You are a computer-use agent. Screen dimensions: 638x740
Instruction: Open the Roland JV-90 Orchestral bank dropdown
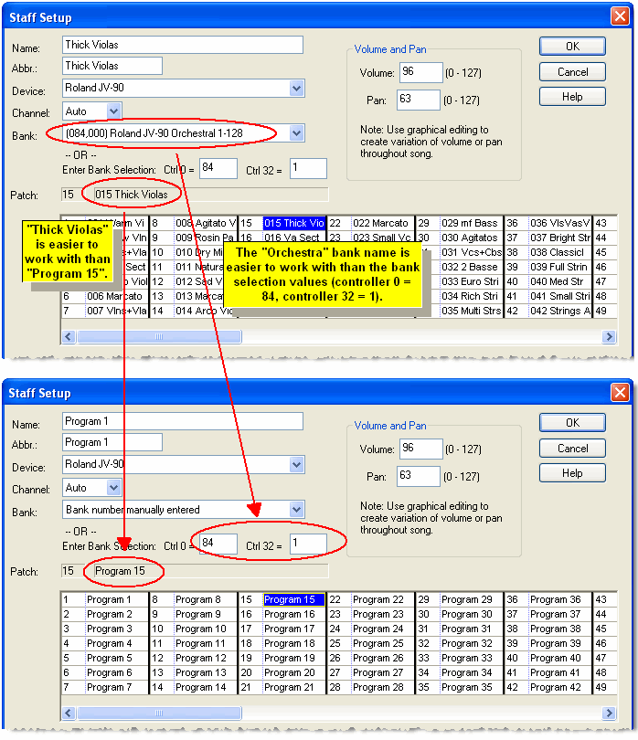[x=296, y=133]
